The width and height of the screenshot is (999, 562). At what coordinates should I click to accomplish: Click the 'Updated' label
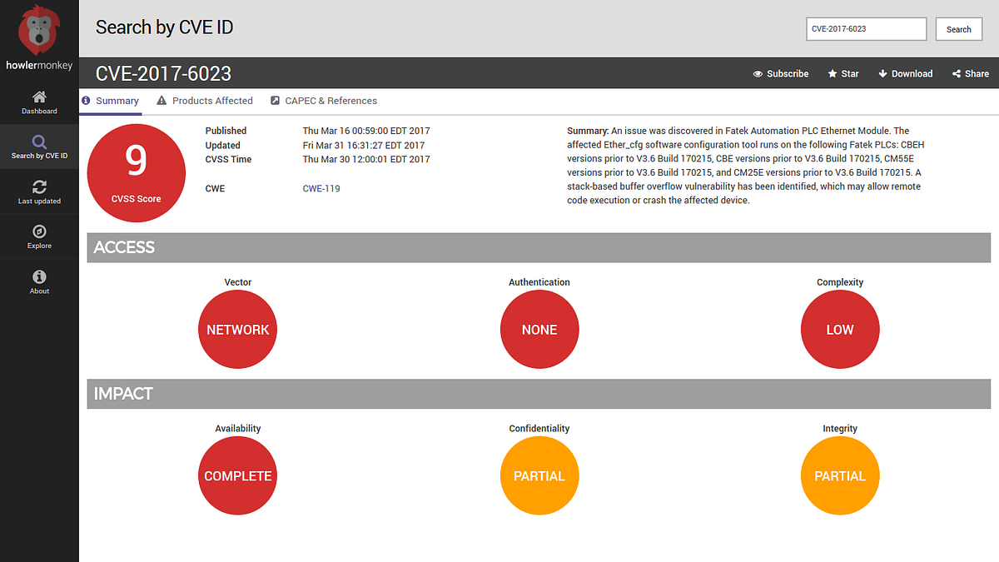[x=223, y=146]
